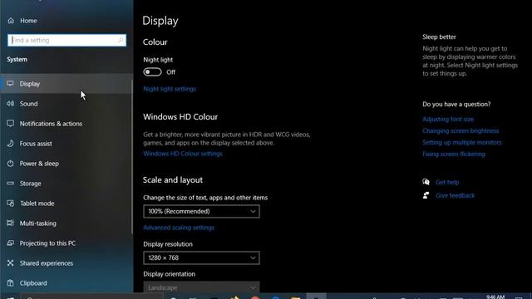Viewport: 532px width, 299px height.
Task: Open Changing screen brightness help link
Action: [x=461, y=130]
